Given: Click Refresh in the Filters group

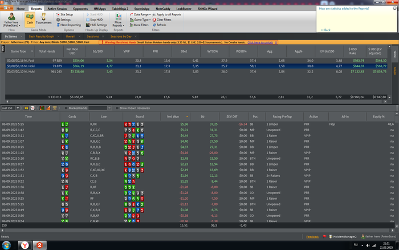Looking at the screenshot, I should (159, 25).
